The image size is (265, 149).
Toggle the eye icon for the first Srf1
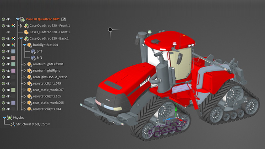click(8, 51)
